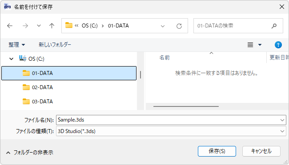289x165 pixels.
Task: Open recent locations chevron dropdown
Action: (39, 26)
